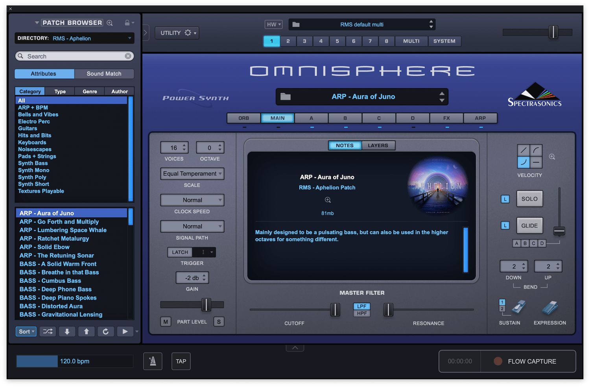
Task: Select flat velocity curve preset
Action: [x=536, y=162]
